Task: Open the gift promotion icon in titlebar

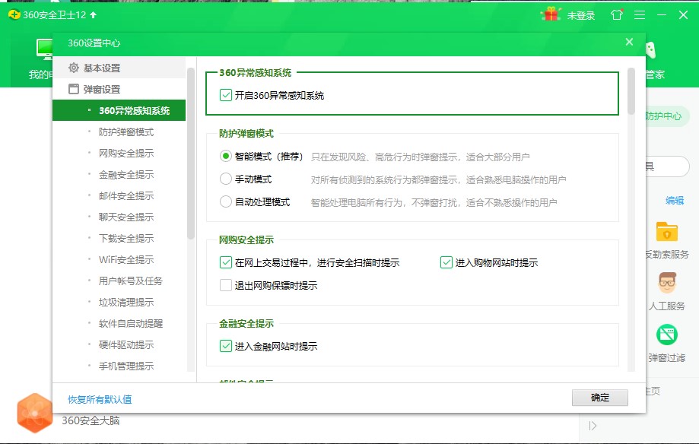Action: (x=551, y=14)
